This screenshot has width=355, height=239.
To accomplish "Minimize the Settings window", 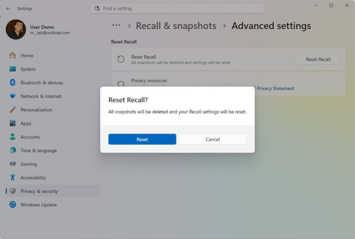I will tap(316, 5).
